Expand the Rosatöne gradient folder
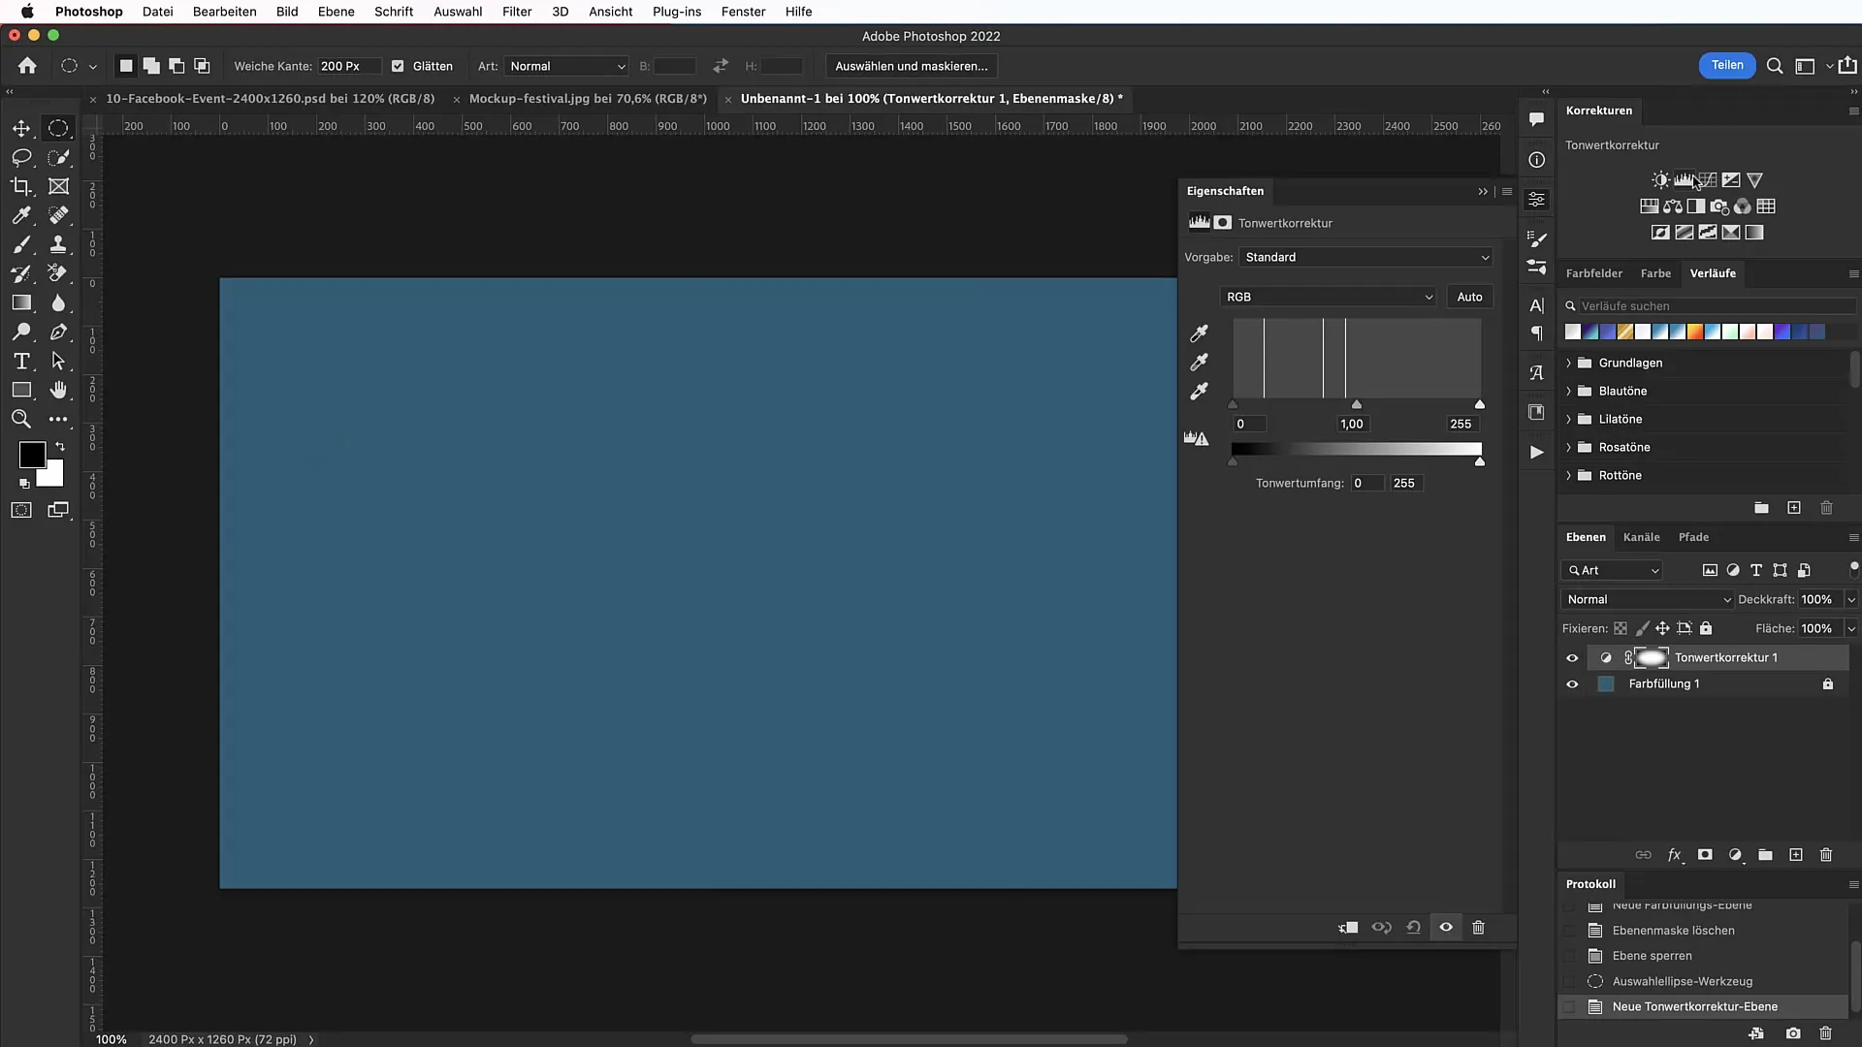Viewport: 1862px width, 1047px height. [1569, 447]
